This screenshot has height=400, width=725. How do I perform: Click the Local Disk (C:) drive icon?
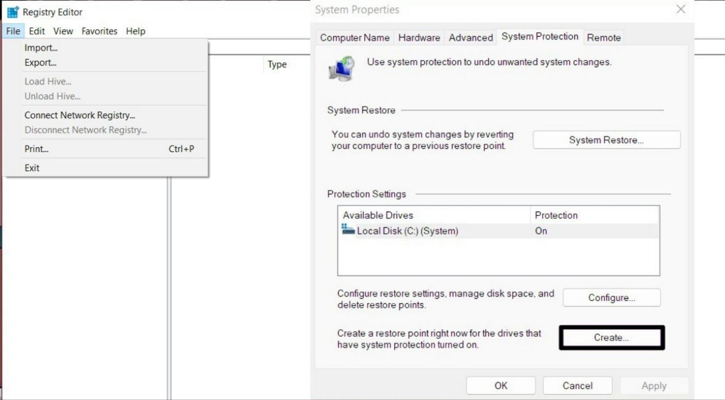pyautogui.click(x=348, y=230)
